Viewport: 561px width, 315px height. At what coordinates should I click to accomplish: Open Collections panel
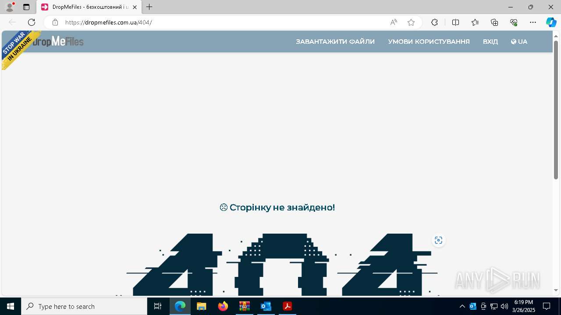point(494,22)
